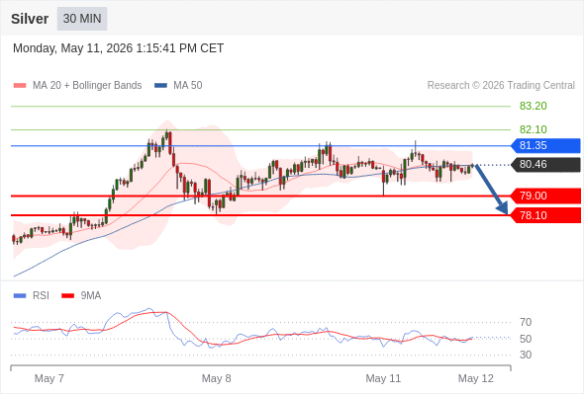Click the green 82.10 resistance label
Screen dimensions: 584x395
click(533, 129)
